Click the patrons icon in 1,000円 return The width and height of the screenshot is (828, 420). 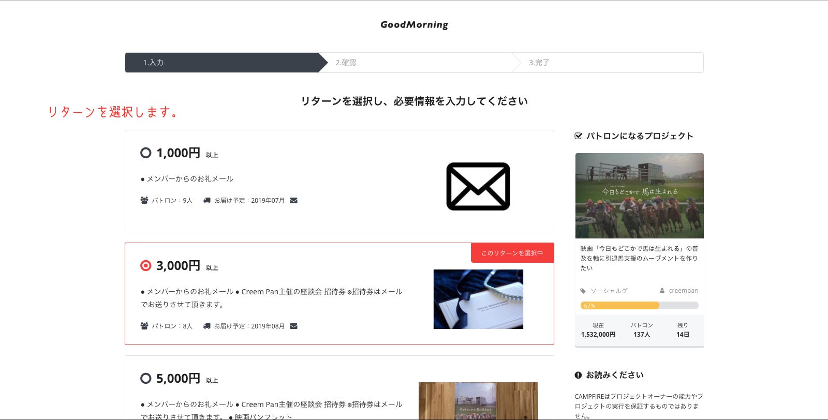click(x=144, y=200)
